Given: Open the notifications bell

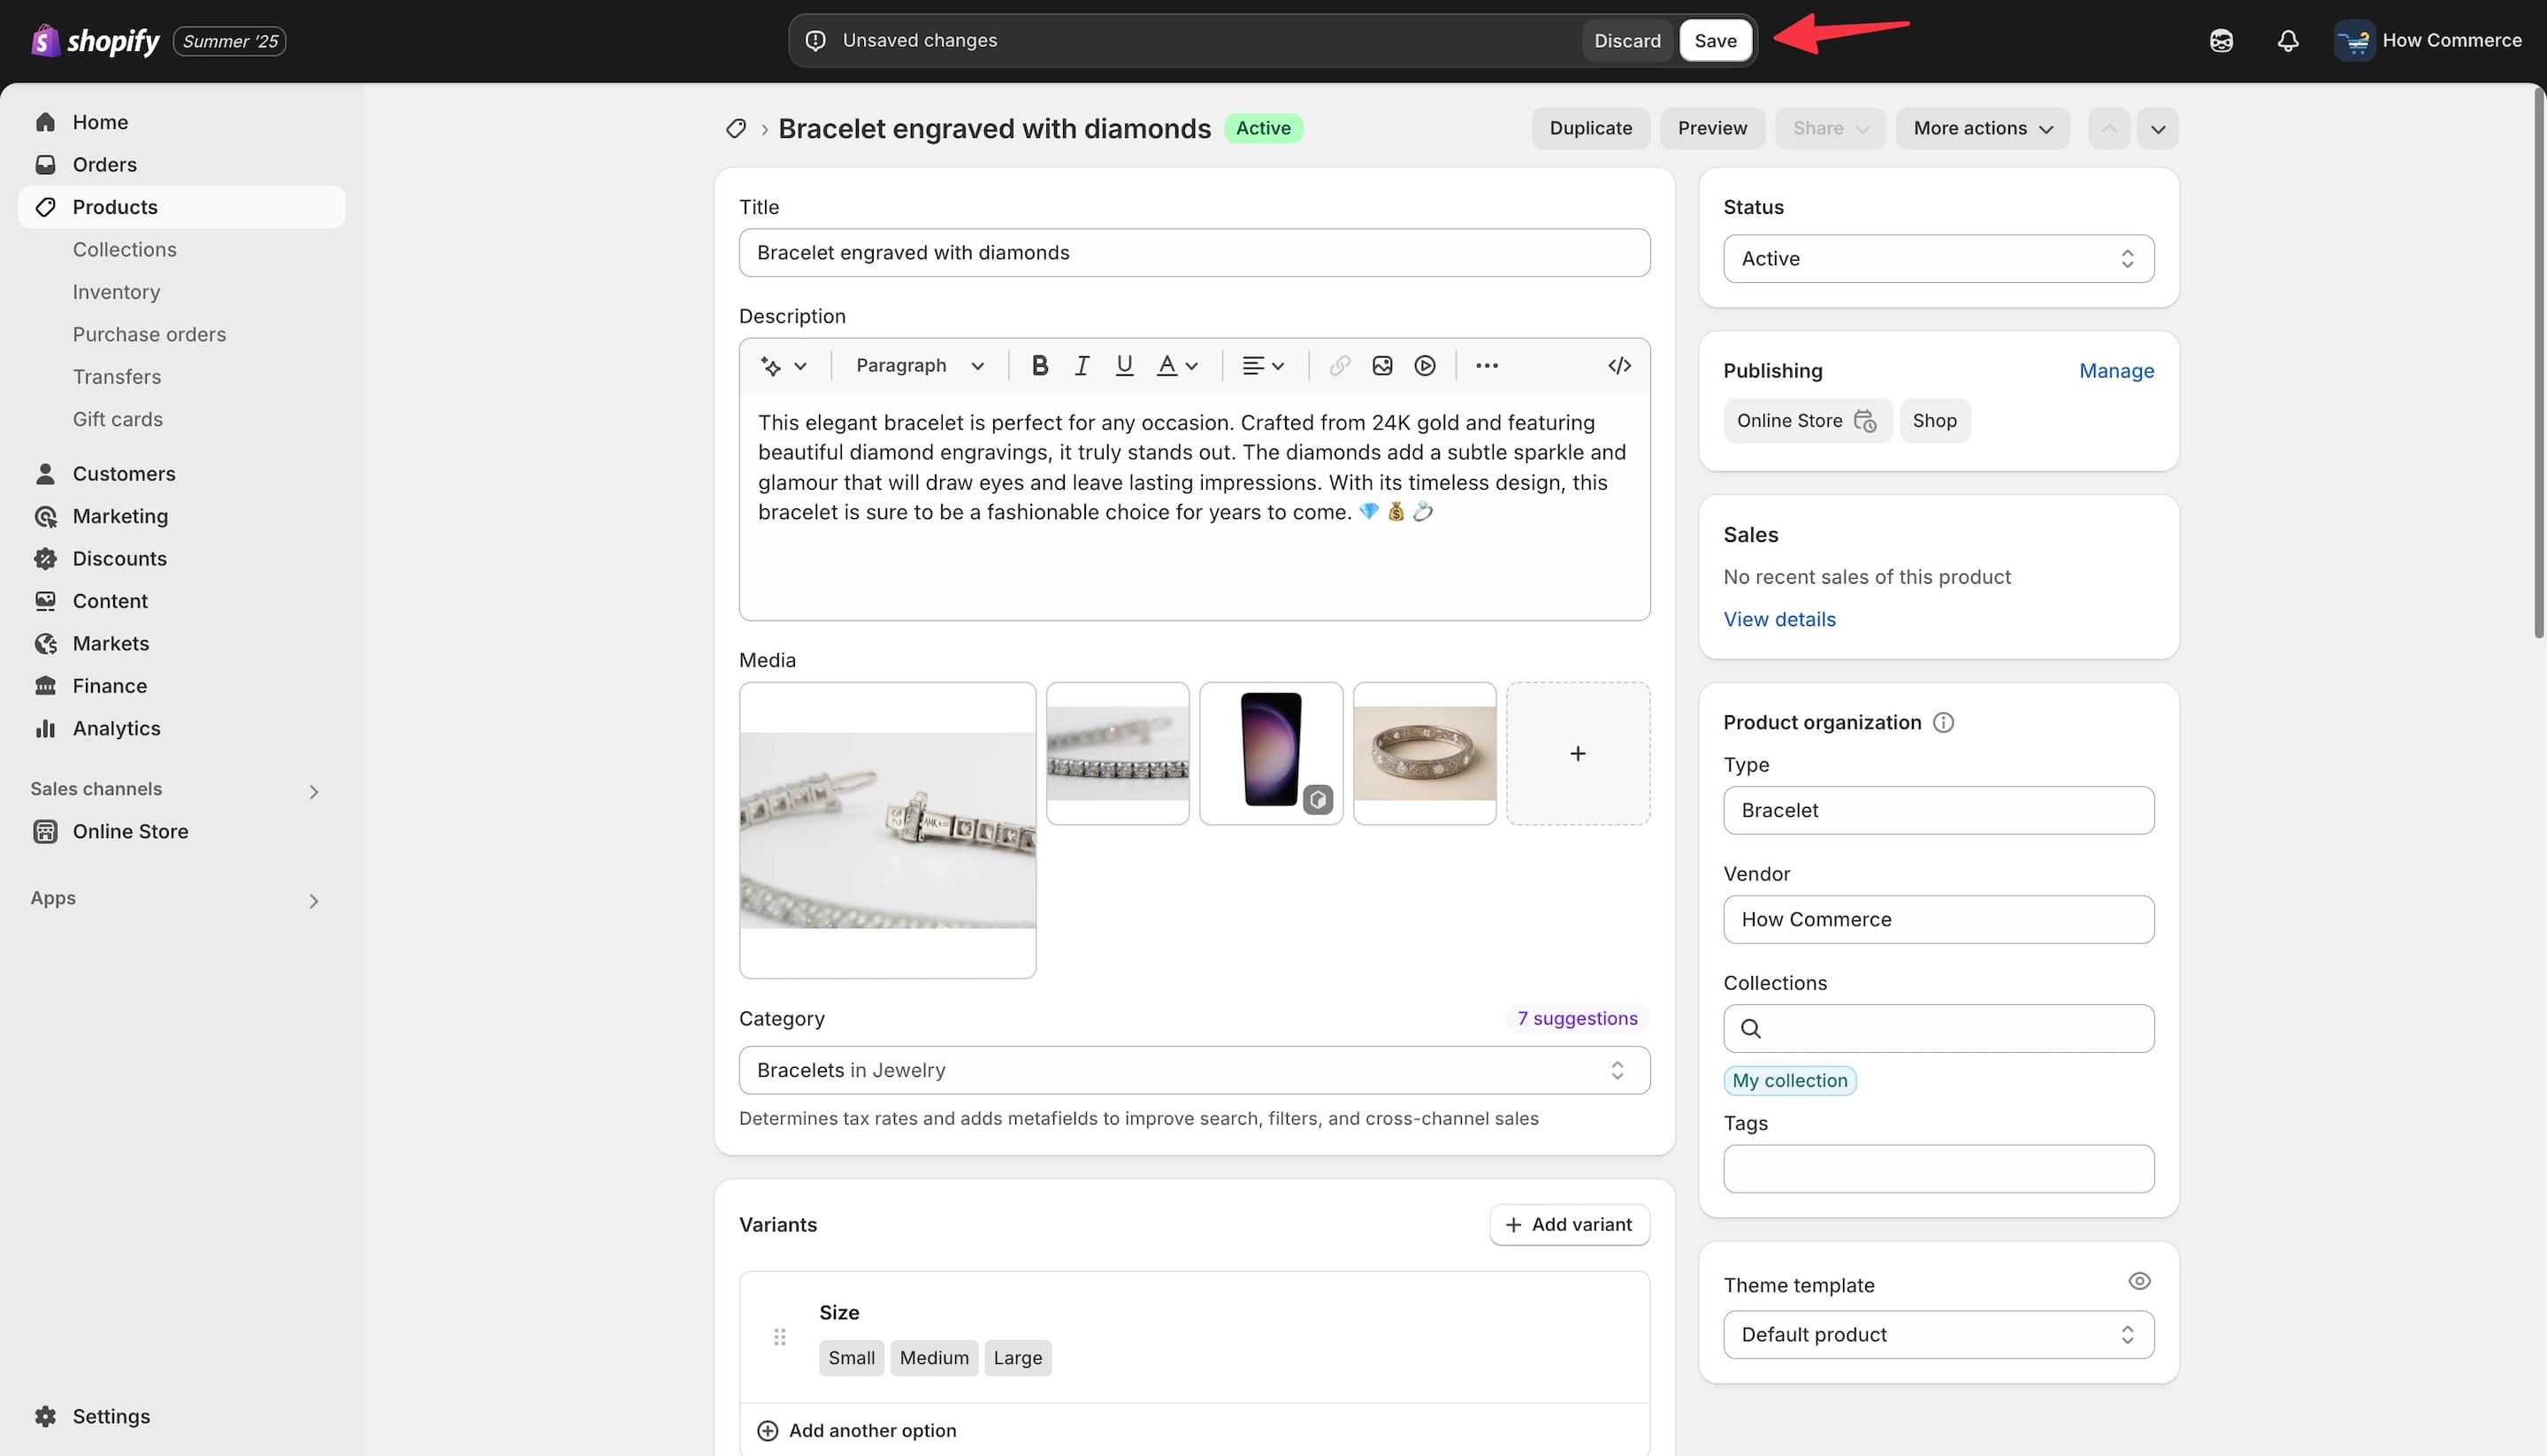Looking at the screenshot, I should pos(2288,41).
